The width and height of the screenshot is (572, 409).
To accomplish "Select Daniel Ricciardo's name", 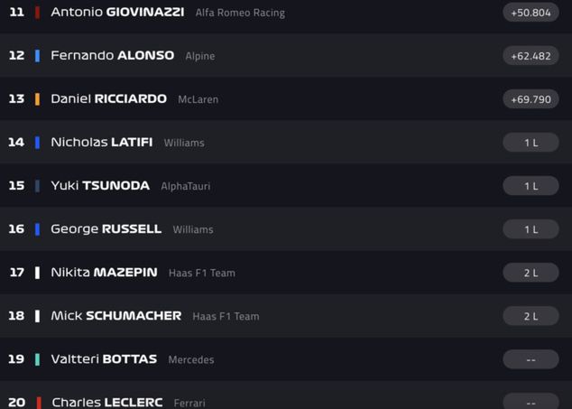I will point(108,99).
